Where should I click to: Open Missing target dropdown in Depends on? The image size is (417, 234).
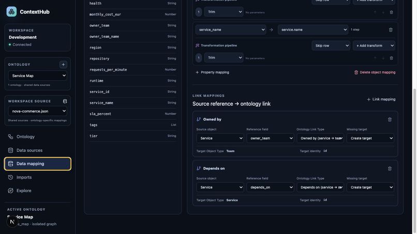[x=370, y=188]
